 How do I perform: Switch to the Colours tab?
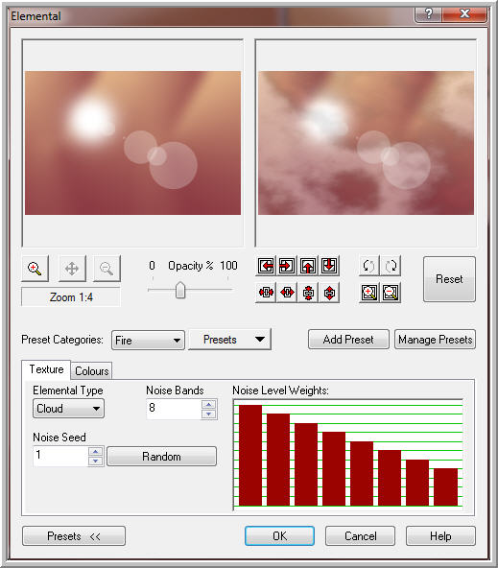point(91,371)
